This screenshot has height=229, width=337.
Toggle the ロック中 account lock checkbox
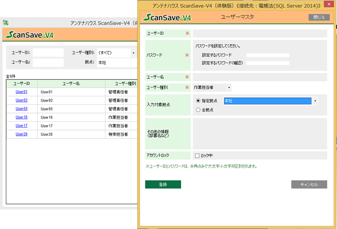197,155
